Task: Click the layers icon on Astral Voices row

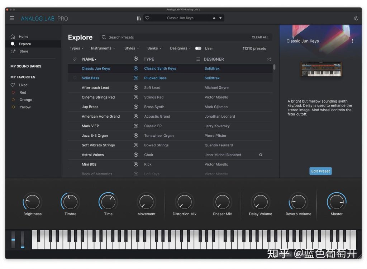Action: tap(261, 155)
